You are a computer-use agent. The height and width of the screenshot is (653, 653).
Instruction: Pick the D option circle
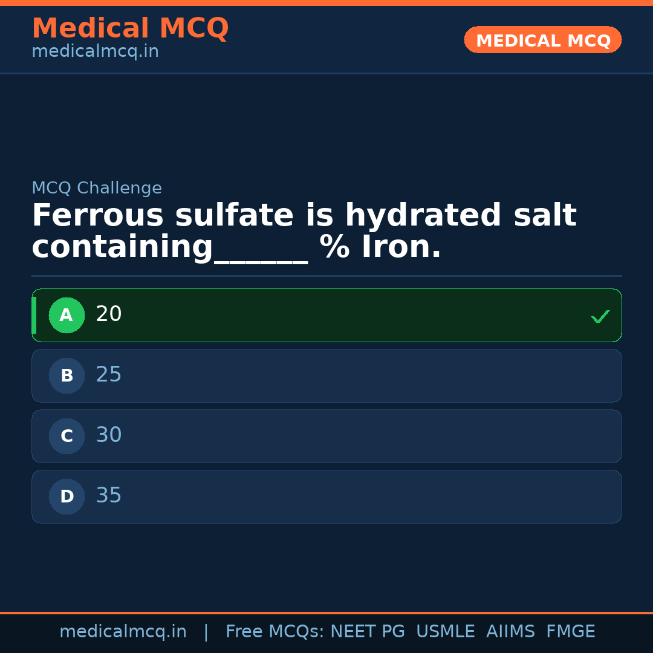pos(67,496)
